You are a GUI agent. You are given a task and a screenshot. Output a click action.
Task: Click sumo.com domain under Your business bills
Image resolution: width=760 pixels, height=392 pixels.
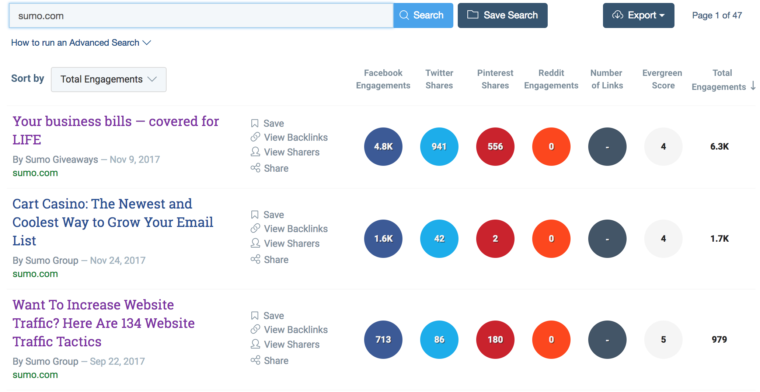pyautogui.click(x=35, y=173)
